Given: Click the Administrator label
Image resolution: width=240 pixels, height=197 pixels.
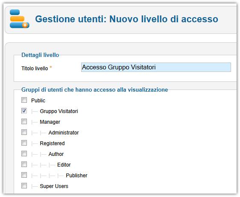Looking at the screenshot, I should point(64,133).
